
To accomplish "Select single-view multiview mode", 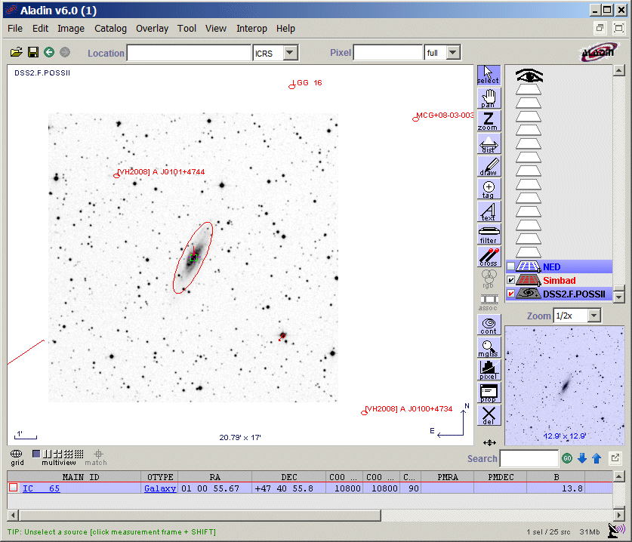I will tap(36, 454).
